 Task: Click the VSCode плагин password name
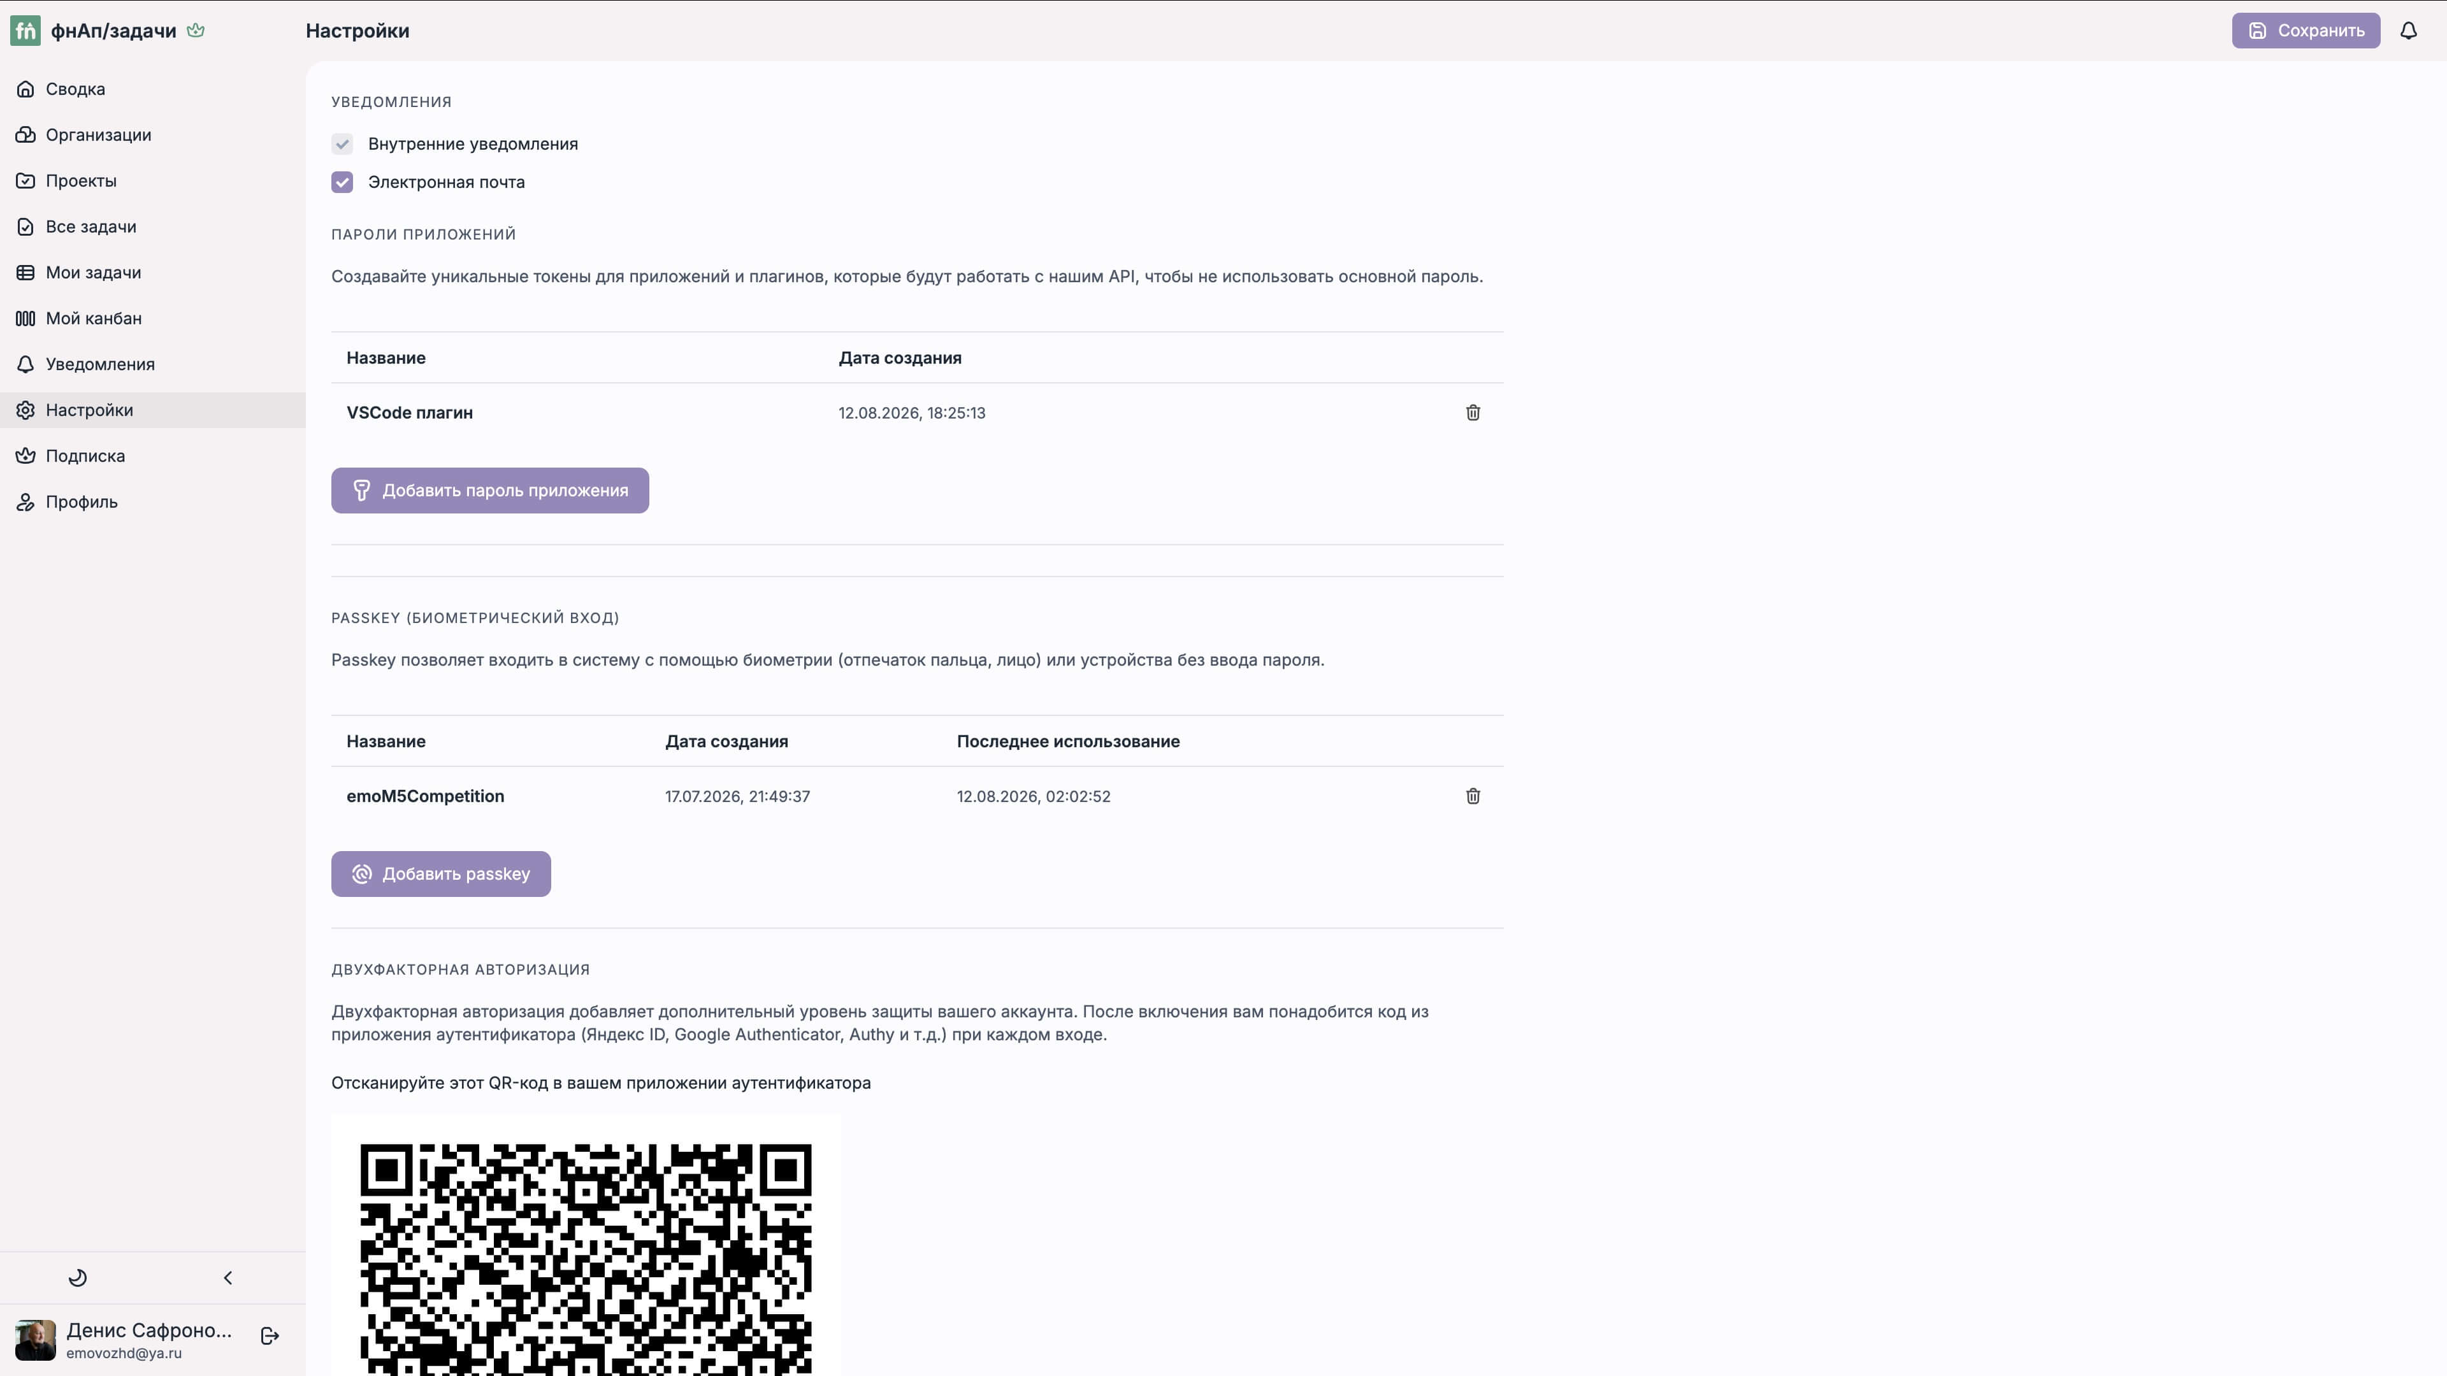coord(409,412)
